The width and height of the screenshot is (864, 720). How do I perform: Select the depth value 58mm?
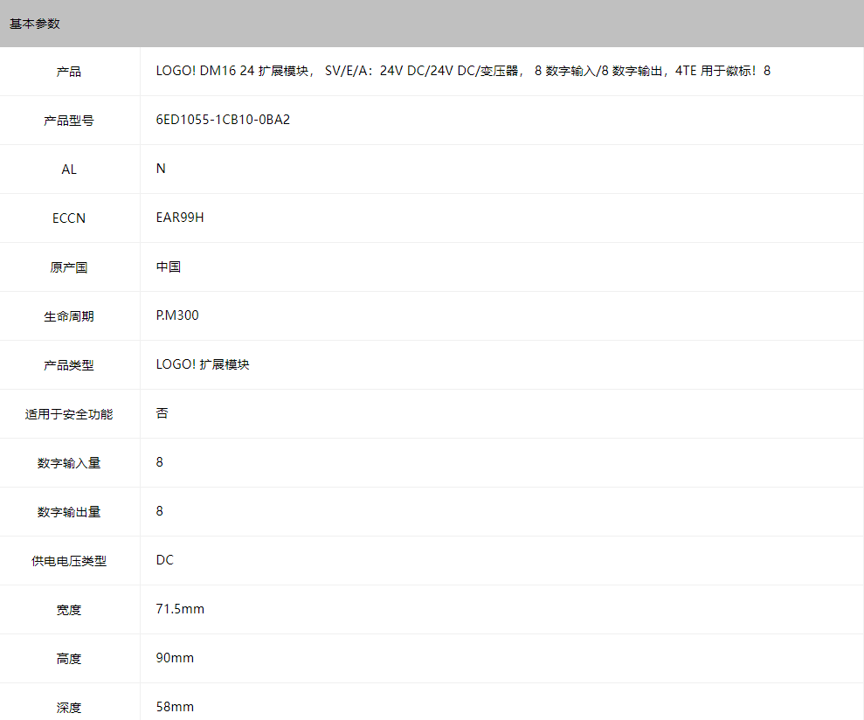176,707
